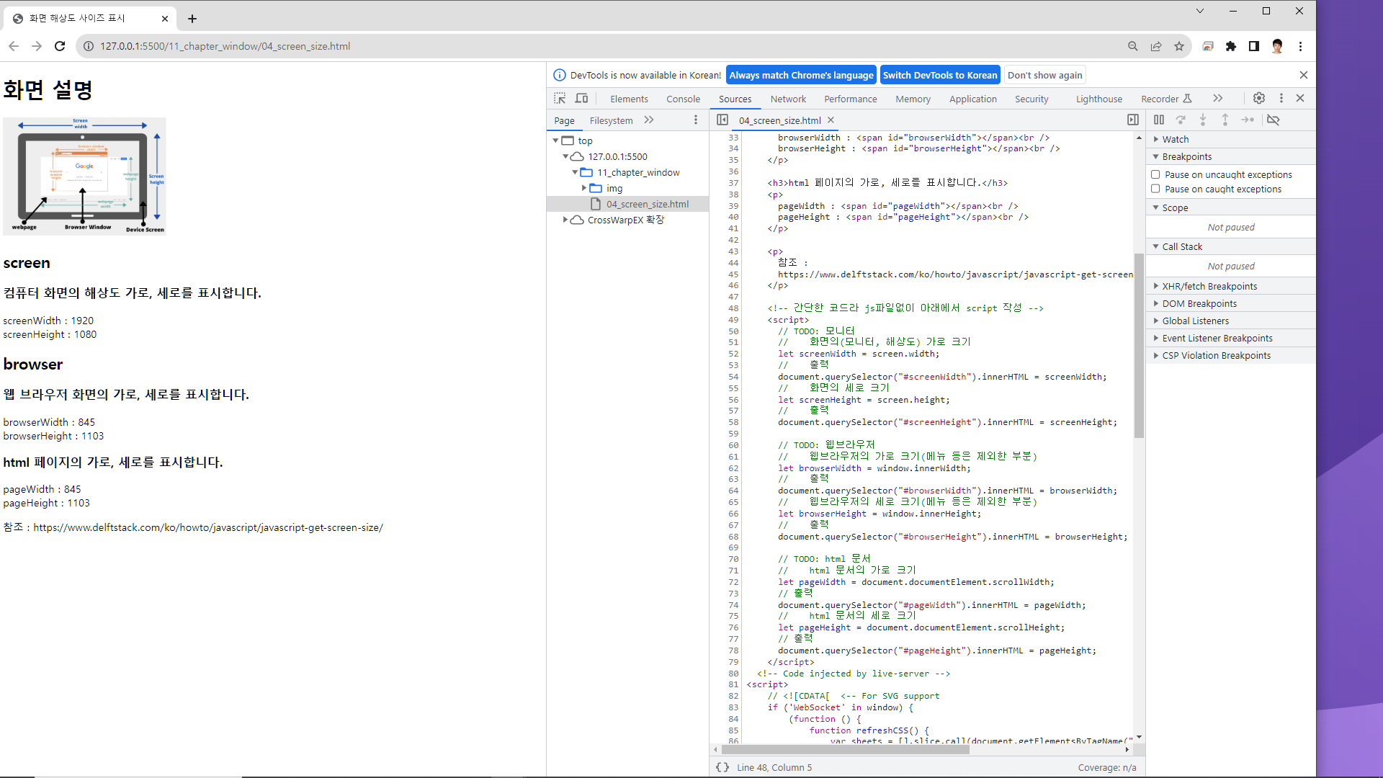Click the source code vertical scrollbar
The height and width of the screenshot is (778, 1383).
[1139, 346]
